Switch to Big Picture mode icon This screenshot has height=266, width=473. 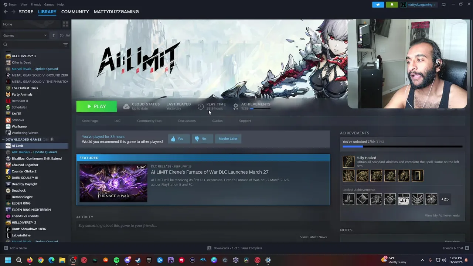[x=444, y=4]
